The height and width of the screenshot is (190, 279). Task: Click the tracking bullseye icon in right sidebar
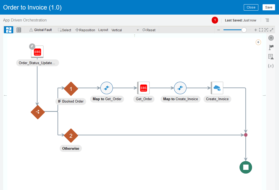coord(271,38)
